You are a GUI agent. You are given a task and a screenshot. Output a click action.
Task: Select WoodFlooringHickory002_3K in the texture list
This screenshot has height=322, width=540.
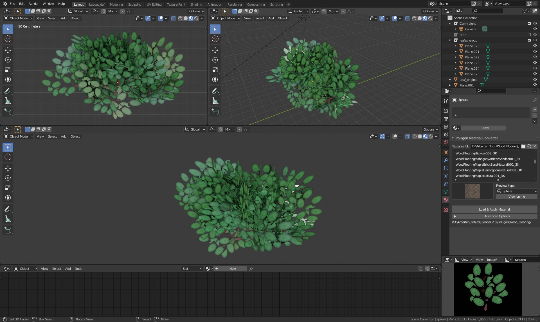coord(476,153)
